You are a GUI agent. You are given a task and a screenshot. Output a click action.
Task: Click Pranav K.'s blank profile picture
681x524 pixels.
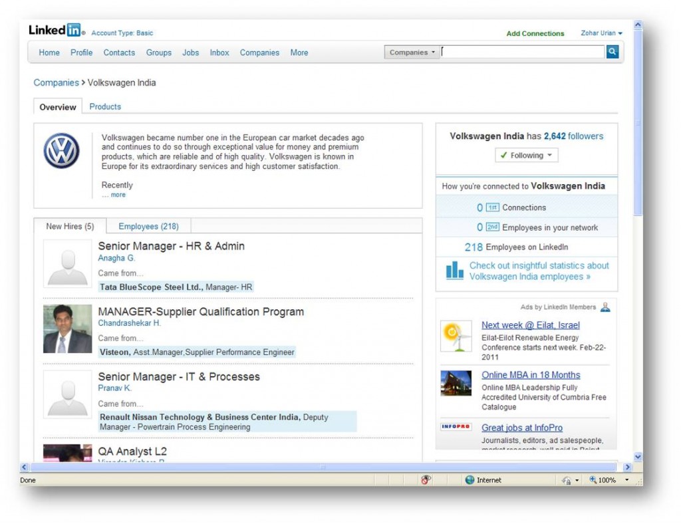(x=67, y=394)
